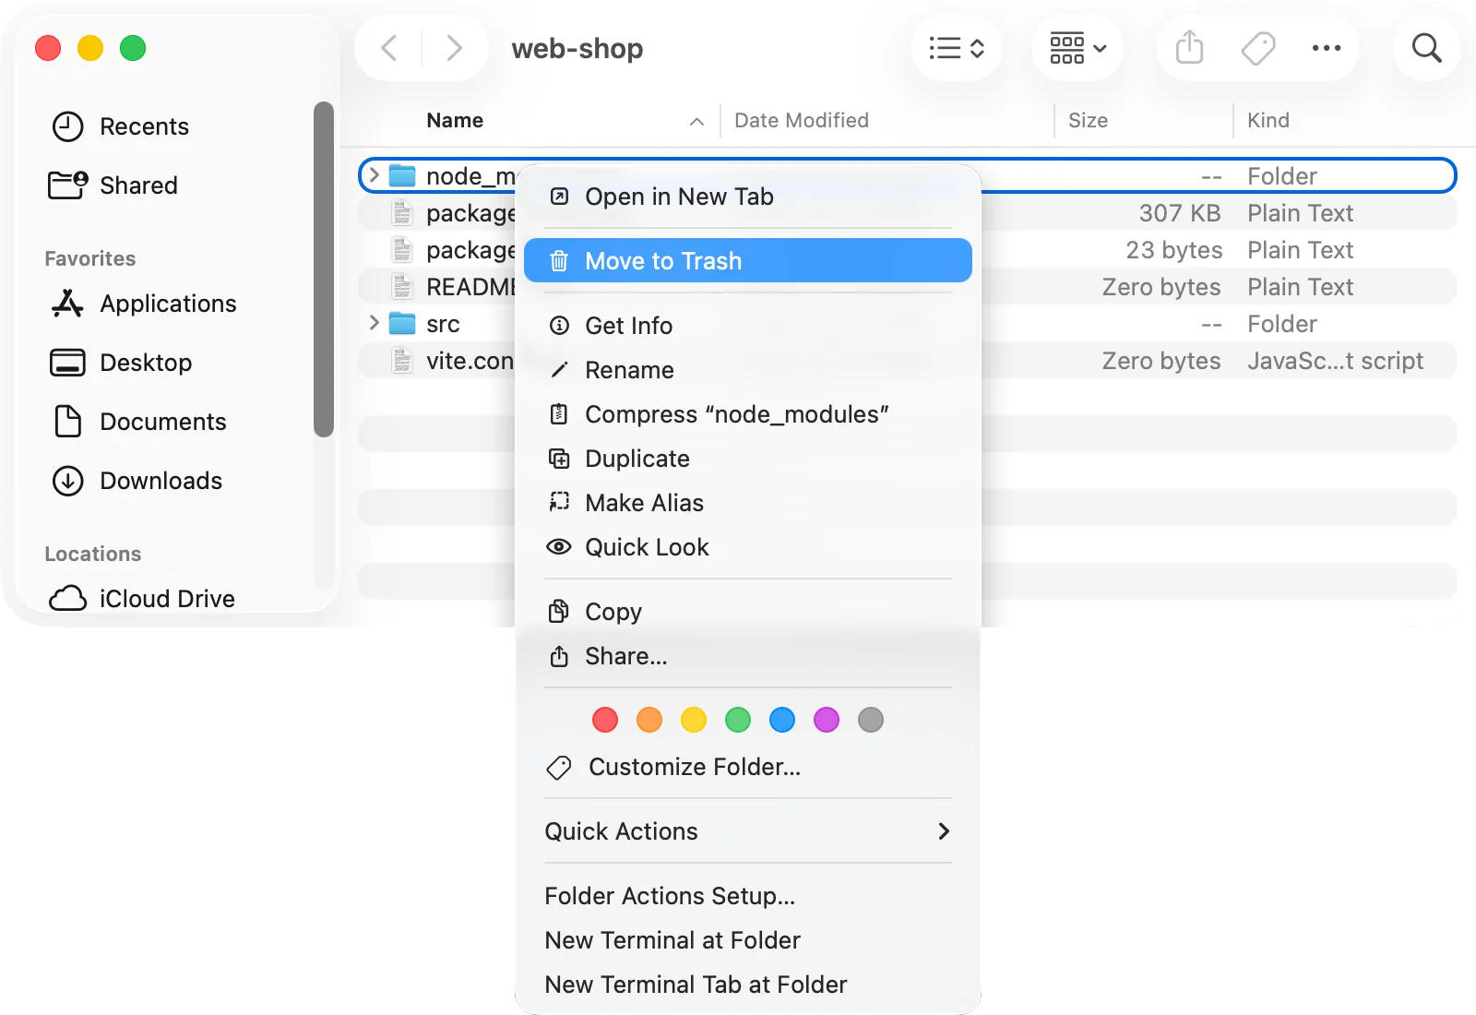Open the group-by grid dropdown
Image resolution: width=1476 pixels, height=1015 pixels.
pyautogui.click(x=1077, y=48)
